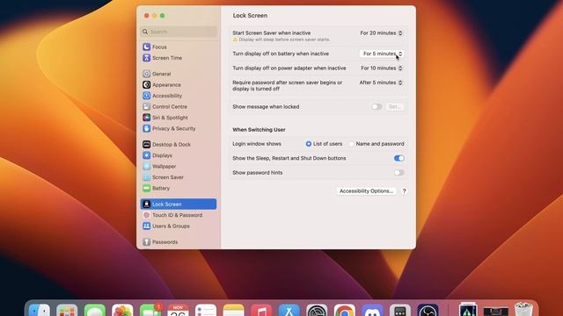Open Discord from the Dock
Screen dimensions: 563x316
tap(372, 310)
